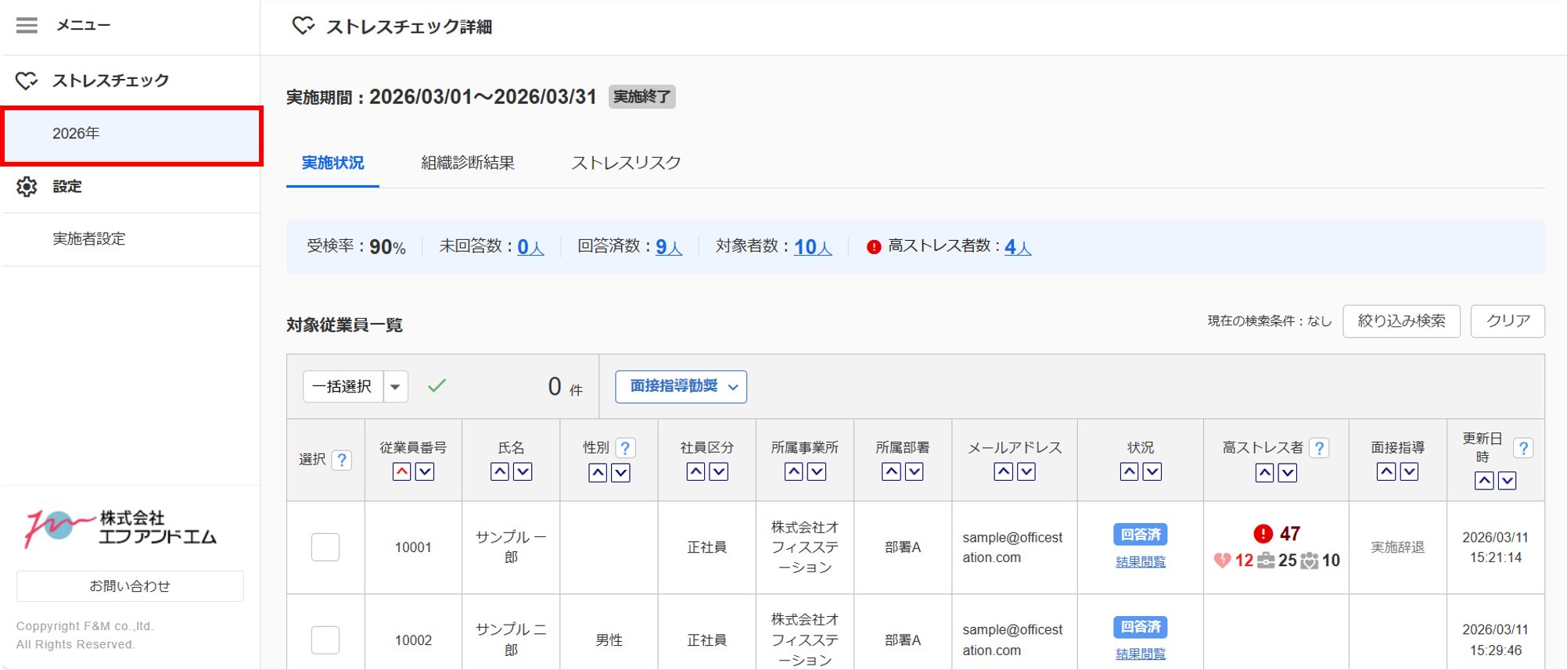The height and width of the screenshot is (670, 1567).
Task: Switch to the 組織診断結果 tab
Action: tap(467, 163)
